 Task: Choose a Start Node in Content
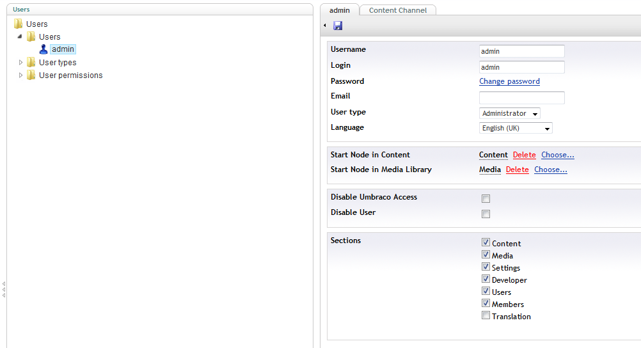pyautogui.click(x=558, y=155)
